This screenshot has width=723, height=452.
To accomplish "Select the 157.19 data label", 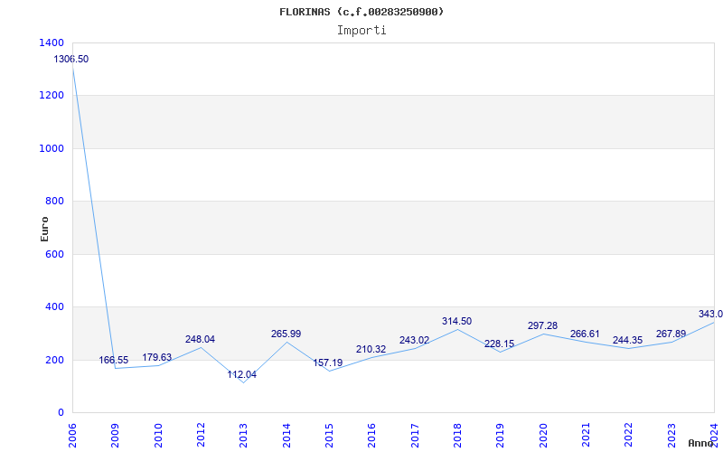I will point(328,363).
